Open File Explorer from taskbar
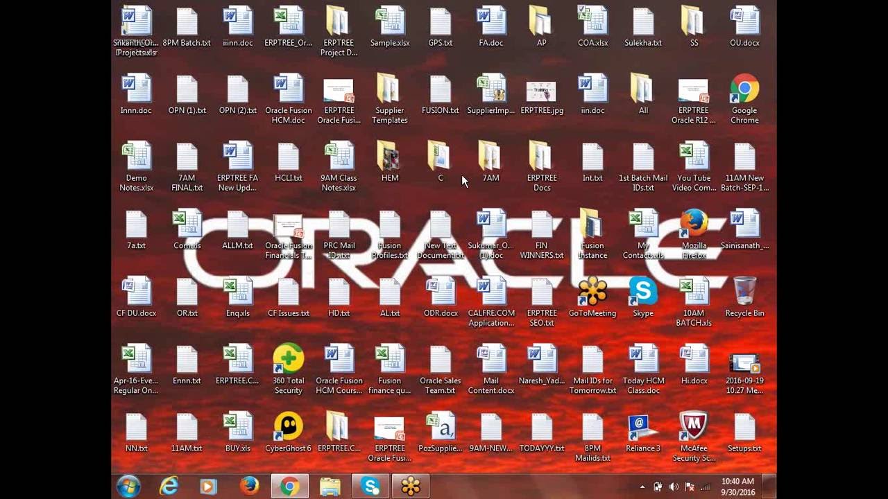The image size is (888, 499). (x=330, y=487)
